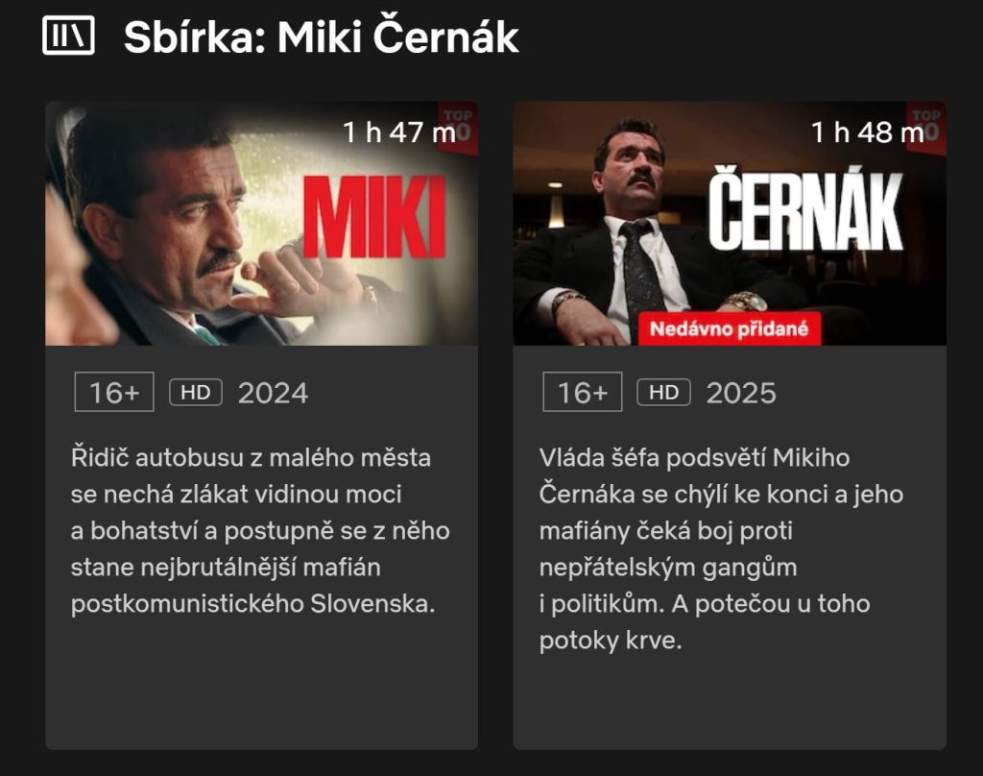The height and width of the screenshot is (776, 983).
Task: Open the Miki description about Řidič autobusu
Action: click(x=260, y=531)
